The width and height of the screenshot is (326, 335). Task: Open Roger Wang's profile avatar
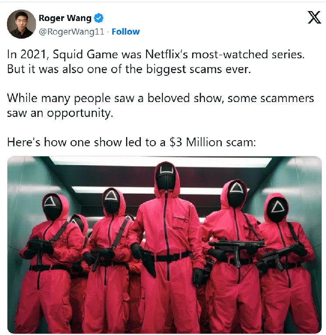pos(21,24)
